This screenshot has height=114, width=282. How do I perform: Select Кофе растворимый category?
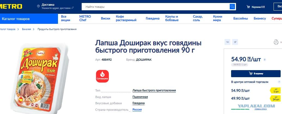click(x=126, y=18)
